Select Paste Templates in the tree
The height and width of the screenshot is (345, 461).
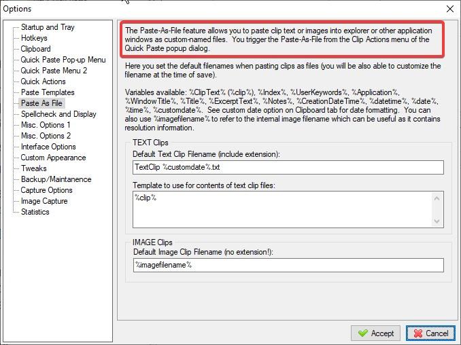click(48, 92)
